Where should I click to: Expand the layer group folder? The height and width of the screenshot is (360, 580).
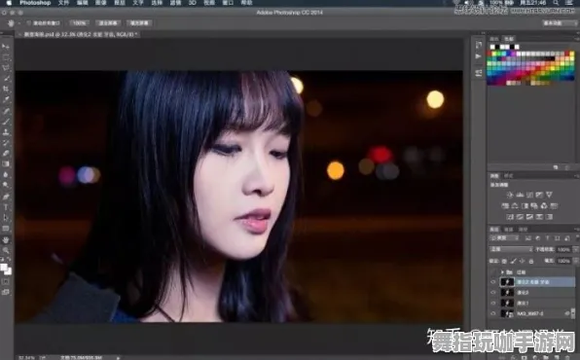[x=502, y=271]
